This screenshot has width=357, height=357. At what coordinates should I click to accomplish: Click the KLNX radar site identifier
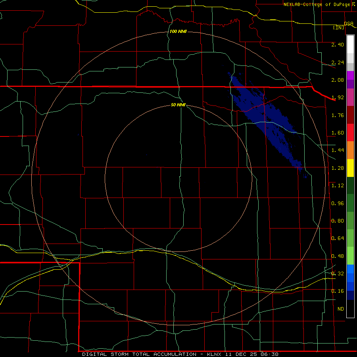(215, 354)
